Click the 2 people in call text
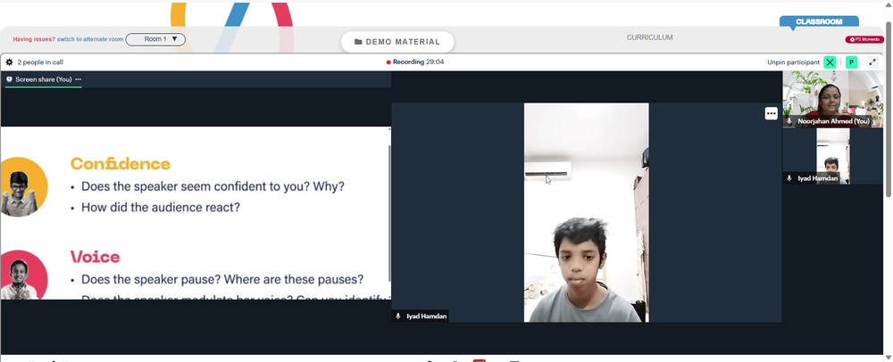 click(x=40, y=62)
